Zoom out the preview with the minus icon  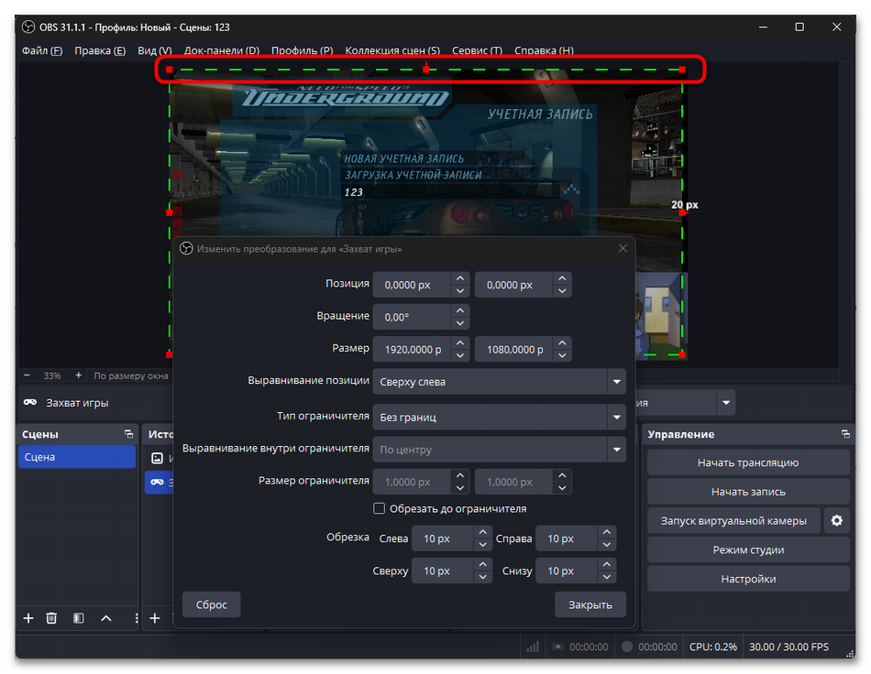pyautogui.click(x=28, y=375)
